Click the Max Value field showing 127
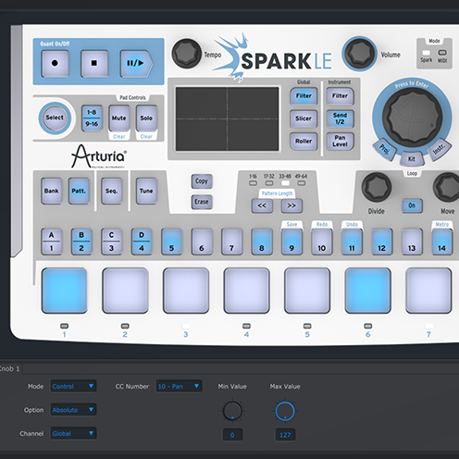 coord(285,435)
